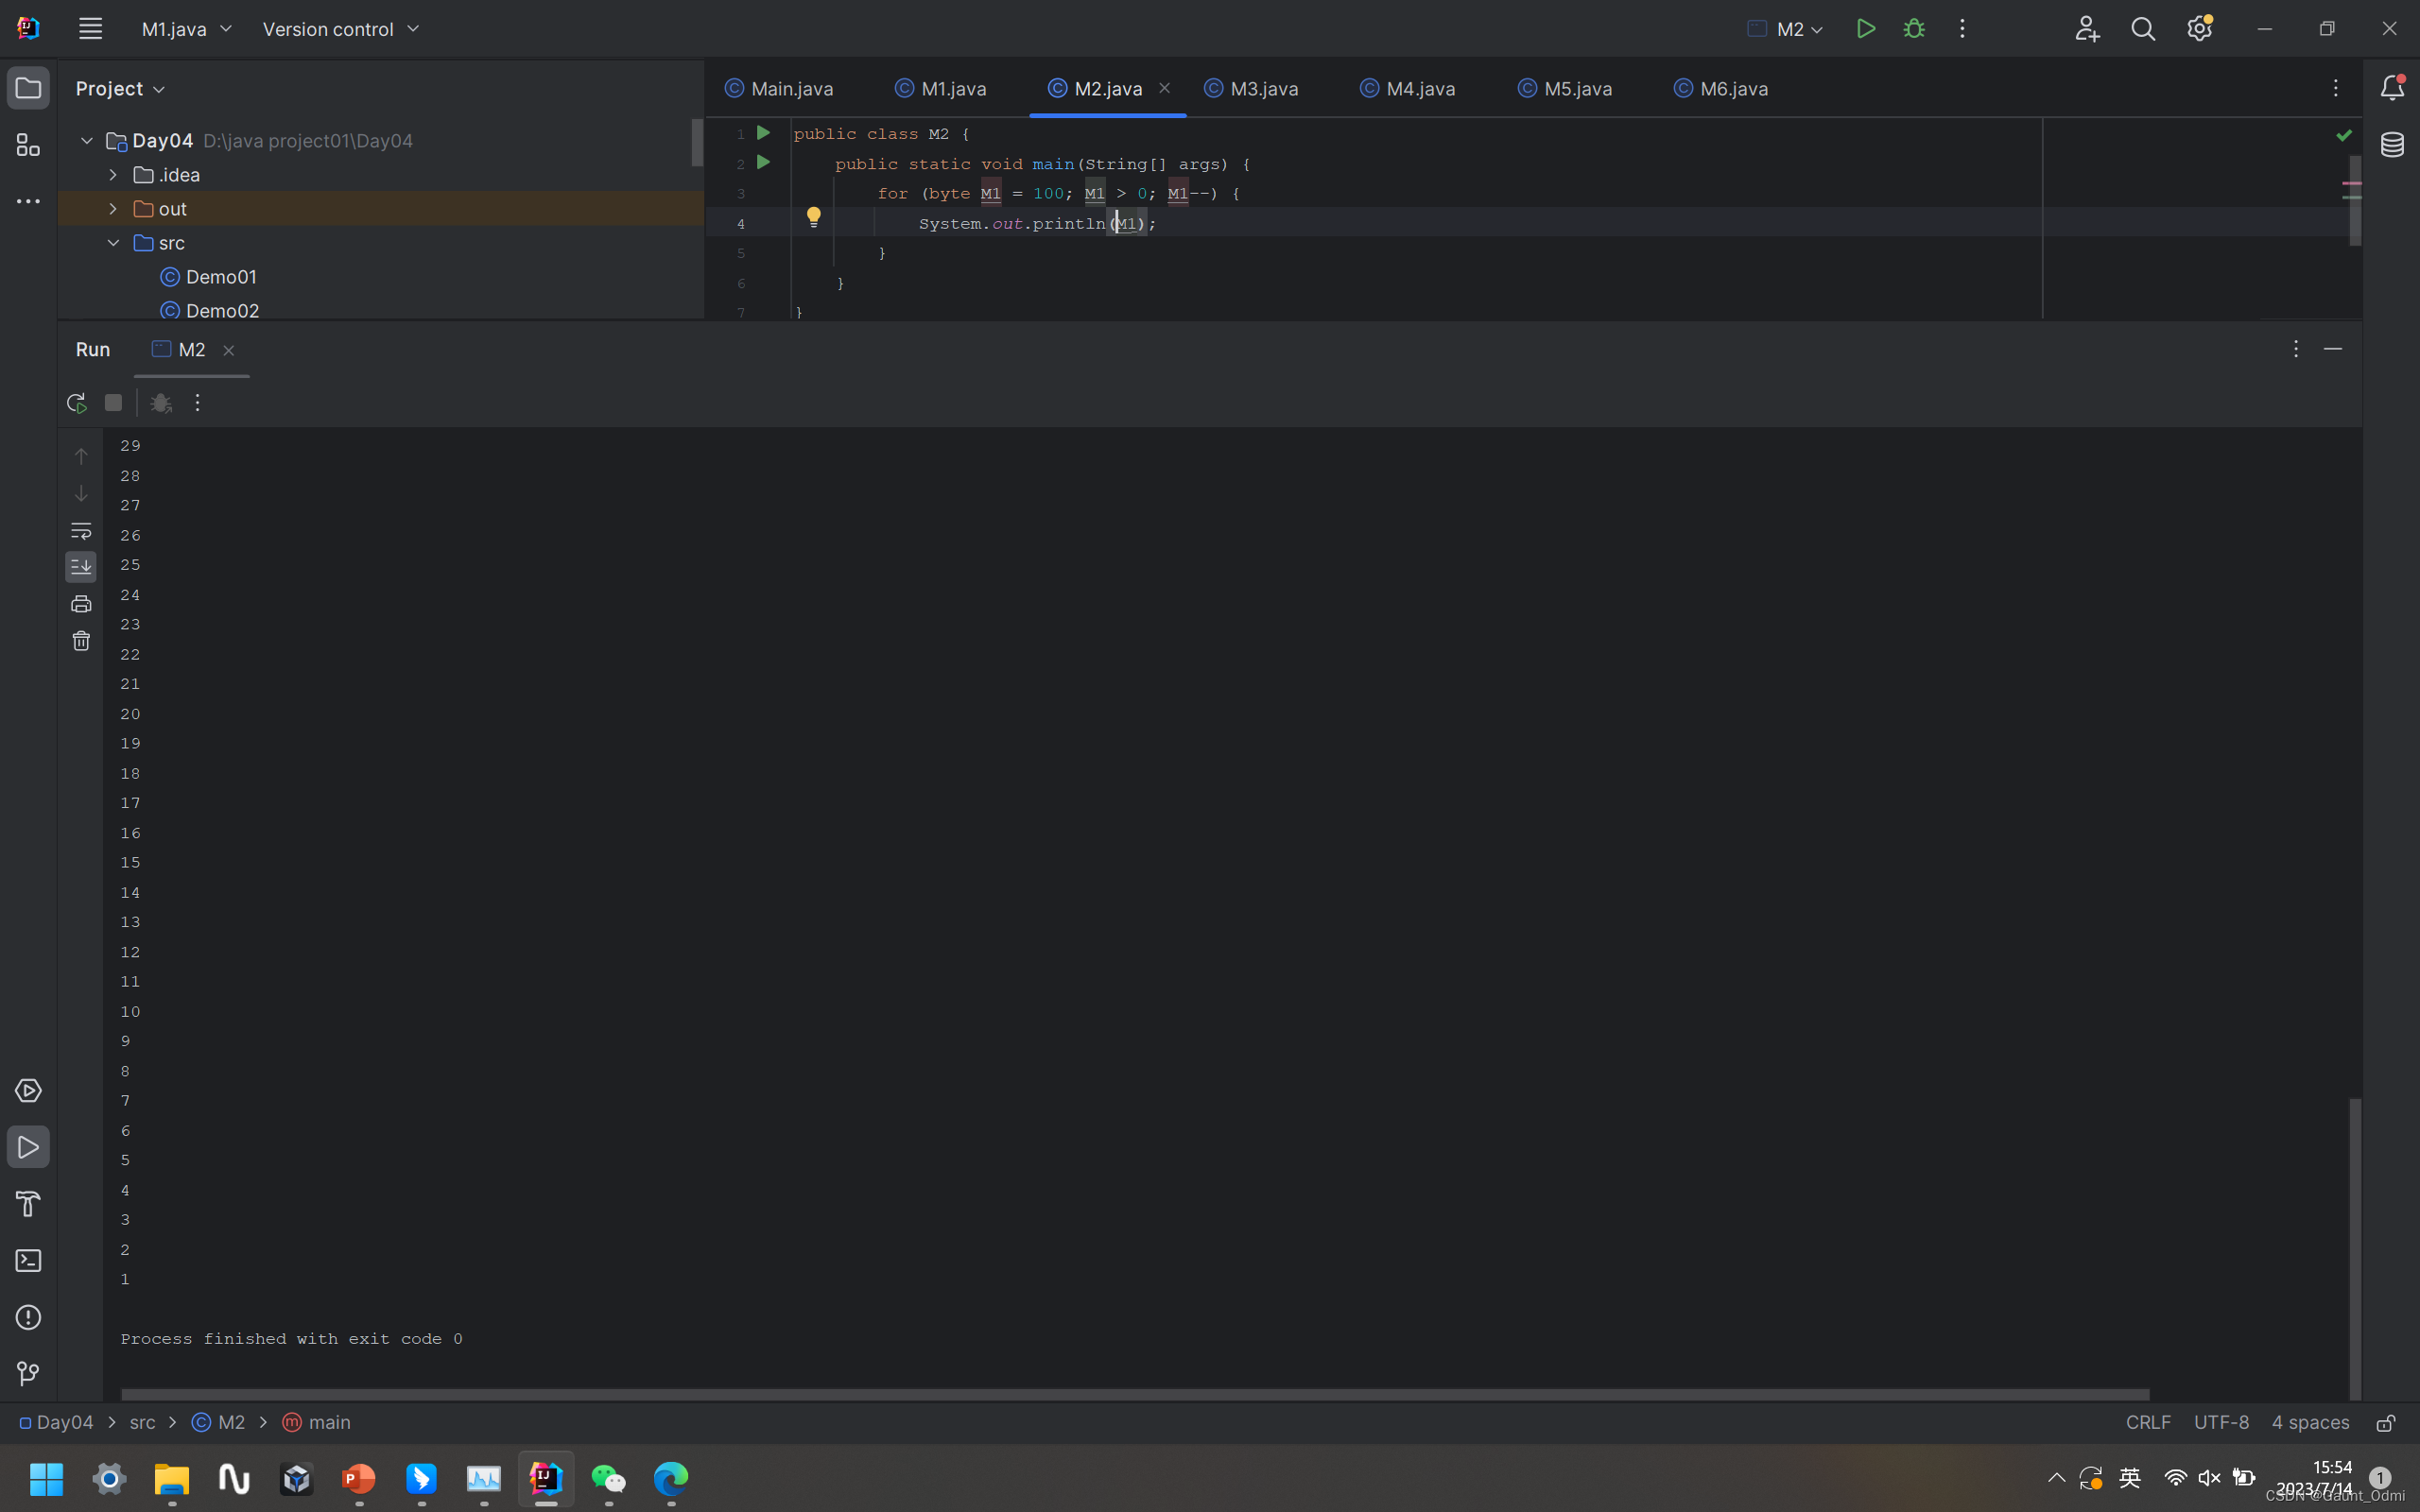The height and width of the screenshot is (1512, 2420).
Task: Change CRLF line separator in status bar
Action: pos(2148,1422)
